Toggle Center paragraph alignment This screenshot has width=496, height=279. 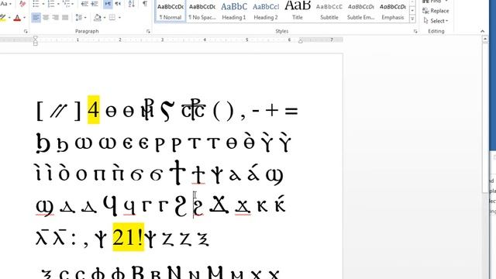pos(46,18)
